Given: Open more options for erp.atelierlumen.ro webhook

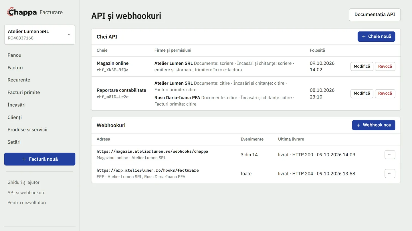Looking at the screenshot, I should pyautogui.click(x=390, y=173).
